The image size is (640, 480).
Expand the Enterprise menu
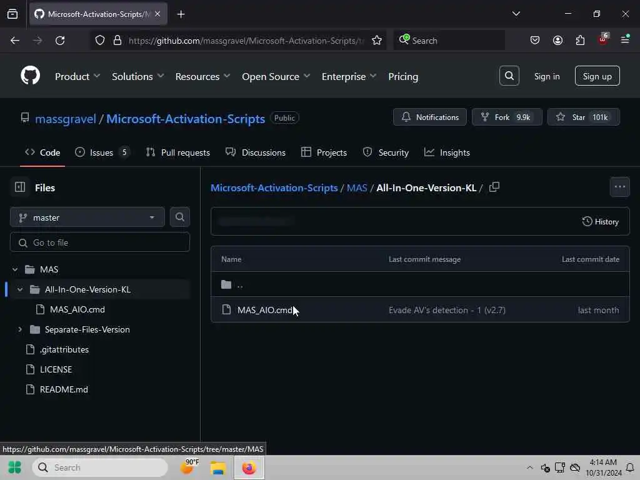coord(349,76)
